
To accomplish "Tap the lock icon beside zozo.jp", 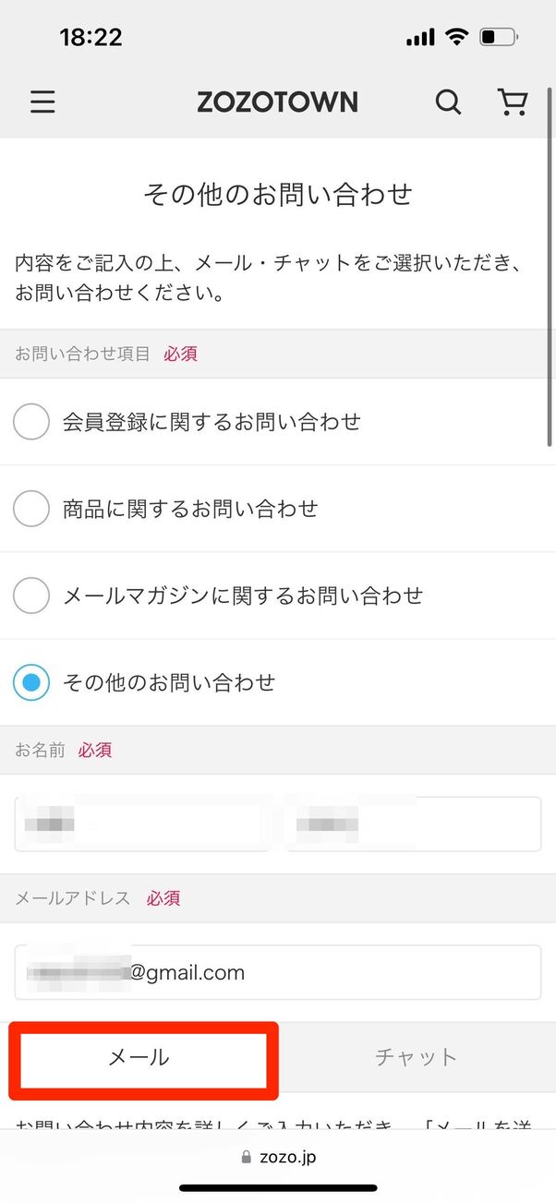I will pyautogui.click(x=246, y=1157).
